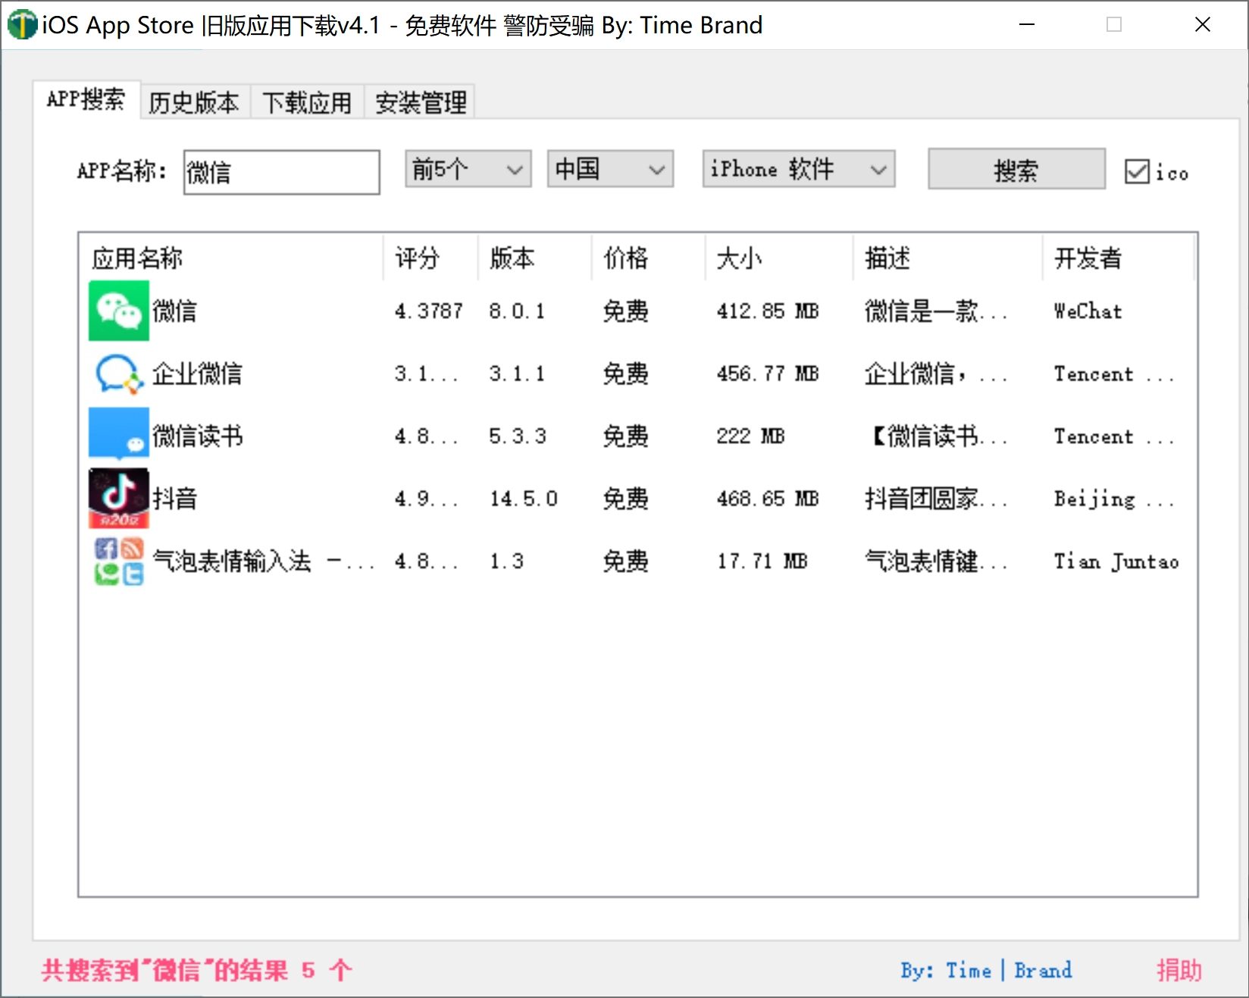
Task: Click size 222 MB cell
Action: pyautogui.click(x=750, y=436)
